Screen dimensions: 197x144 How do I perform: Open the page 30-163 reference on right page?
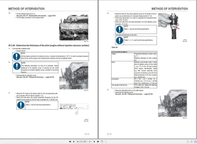(x=134, y=94)
